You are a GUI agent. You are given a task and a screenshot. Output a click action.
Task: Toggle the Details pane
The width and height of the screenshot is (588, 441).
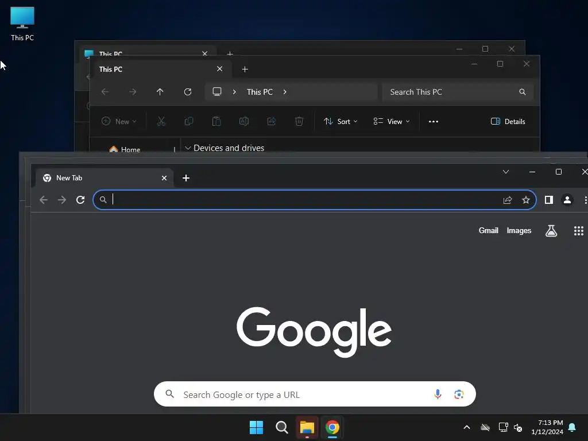(508, 122)
